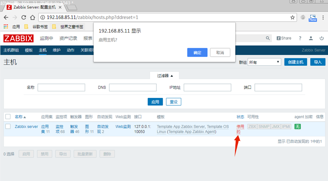Open a new browser tab
Viewport: 328px width, 181px height.
(x=72, y=8)
